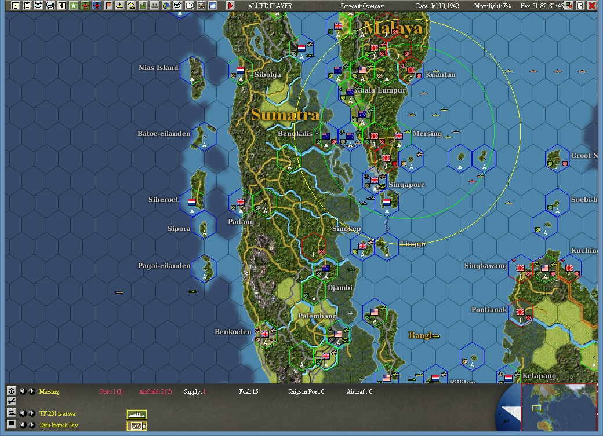Click the 'Fuel: 15' value

pyautogui.click(x=248, y=392)
